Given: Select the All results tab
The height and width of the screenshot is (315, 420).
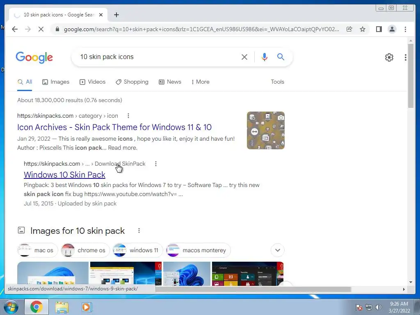Looking at the screenshot, I should pos(25,82).
